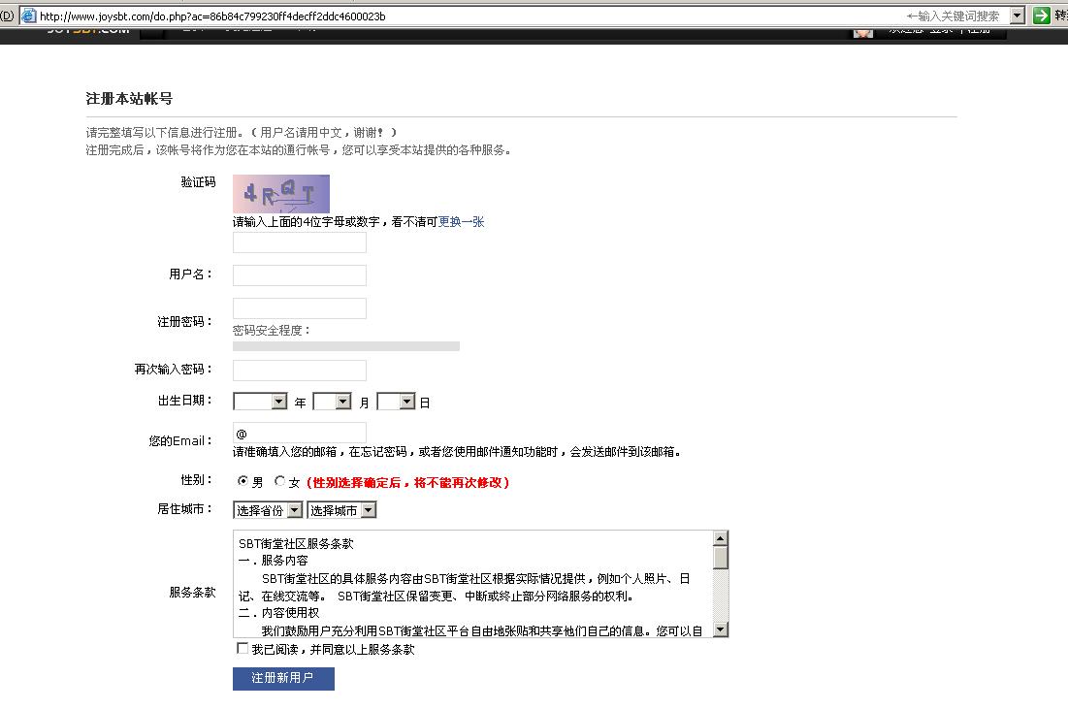This screenshot has width=1068, height=710.
Task: Click the 一．服务内容 line in terms
Action: point(274,561)
